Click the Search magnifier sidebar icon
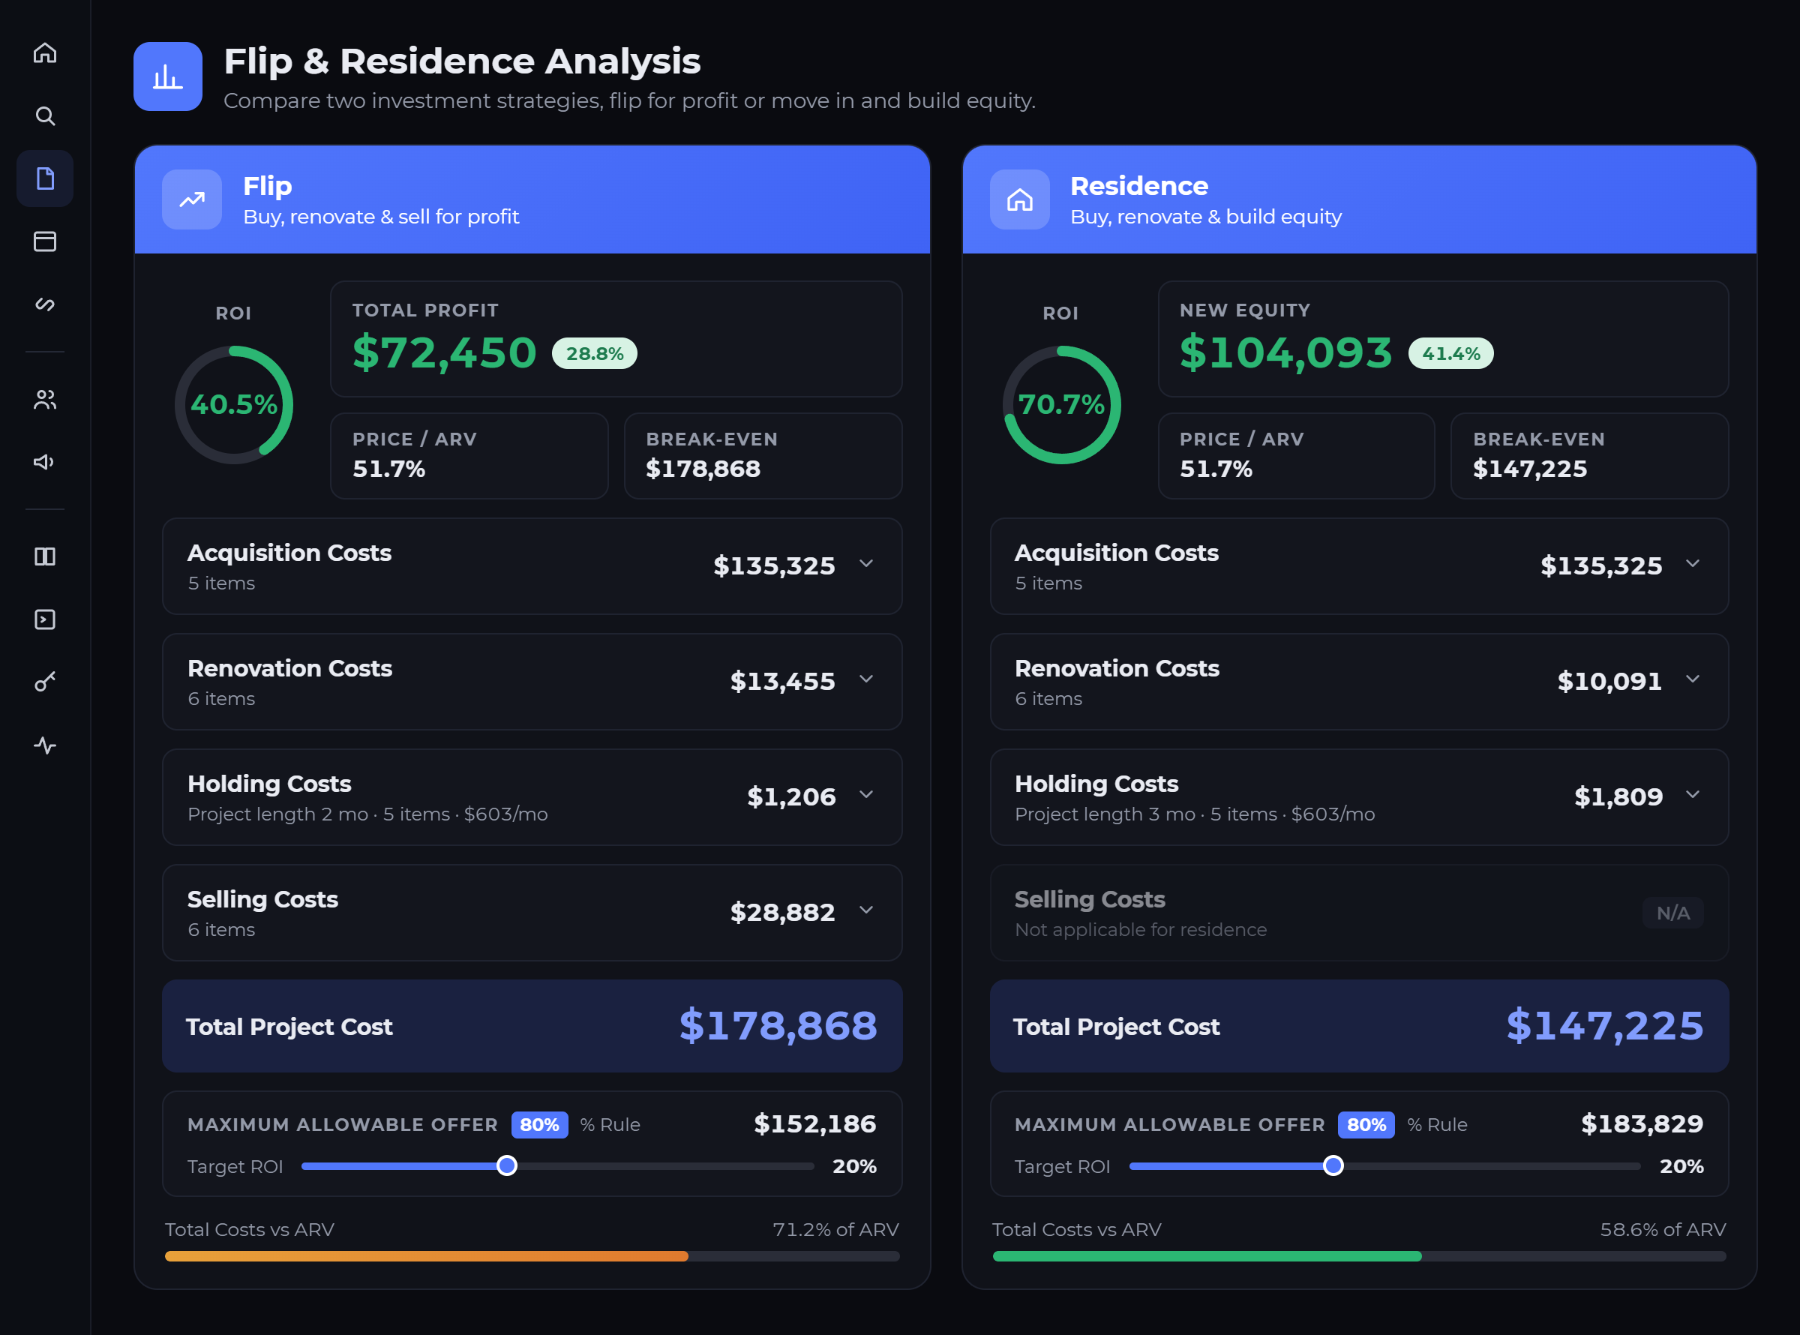Screen dimensions: 1800x1335 pos(45,115)
